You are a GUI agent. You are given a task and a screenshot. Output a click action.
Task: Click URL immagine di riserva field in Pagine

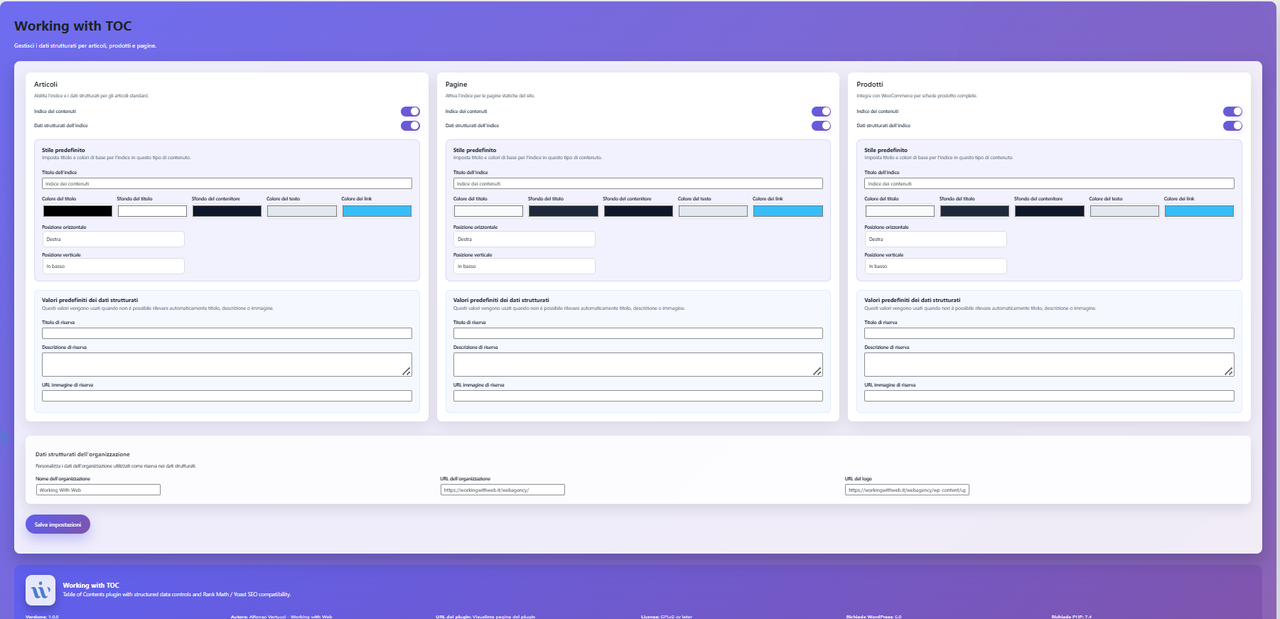[x=638, y=396]
